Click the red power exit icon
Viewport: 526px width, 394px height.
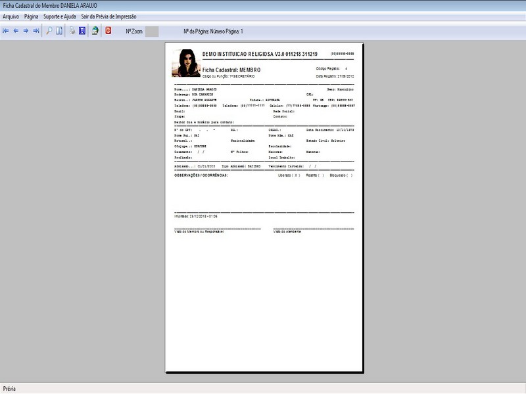point(108,31)
